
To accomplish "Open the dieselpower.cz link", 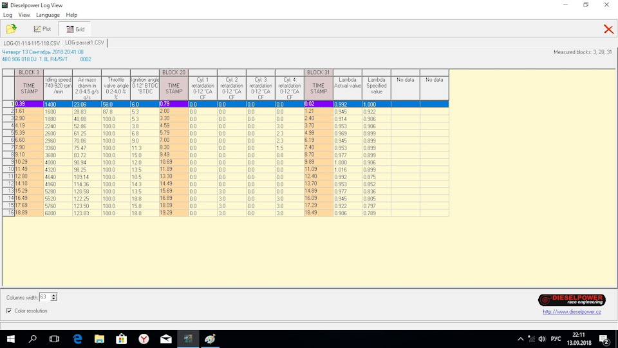I will 572,312.
